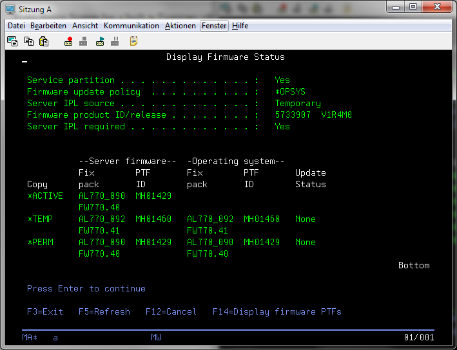
Task: Click the pause macro icon
Action: click(115, 41)
